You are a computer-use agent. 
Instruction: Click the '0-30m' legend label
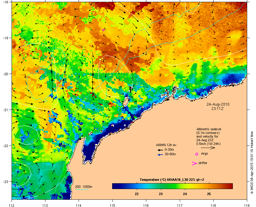(169, 149)
